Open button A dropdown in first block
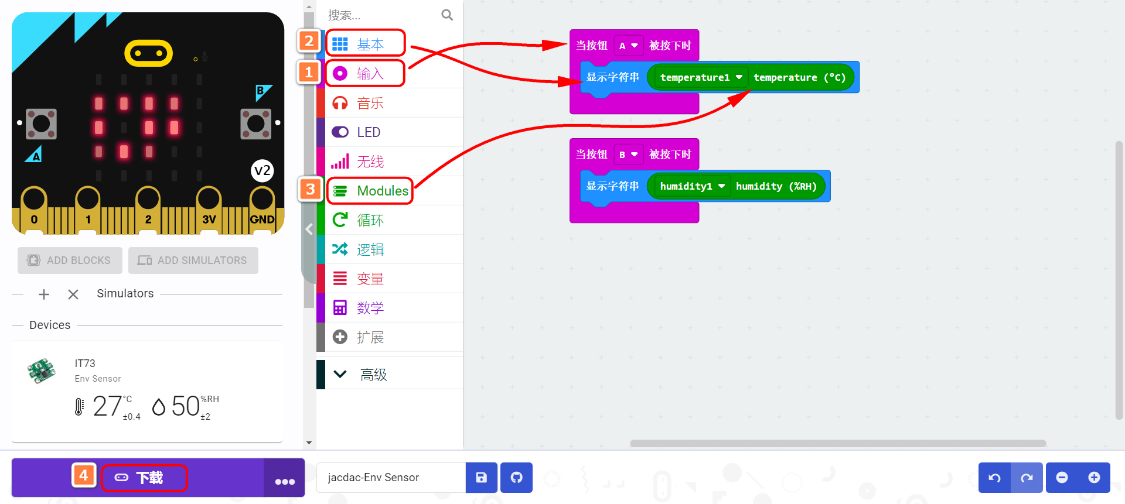This screenshot has height=504, width=1125. point(628,46)
